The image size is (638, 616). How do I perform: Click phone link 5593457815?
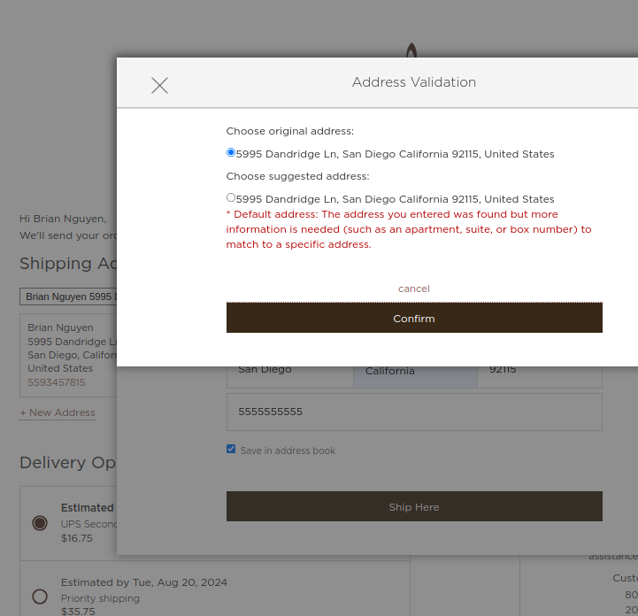pyautogui.click(x=57, y=382)
